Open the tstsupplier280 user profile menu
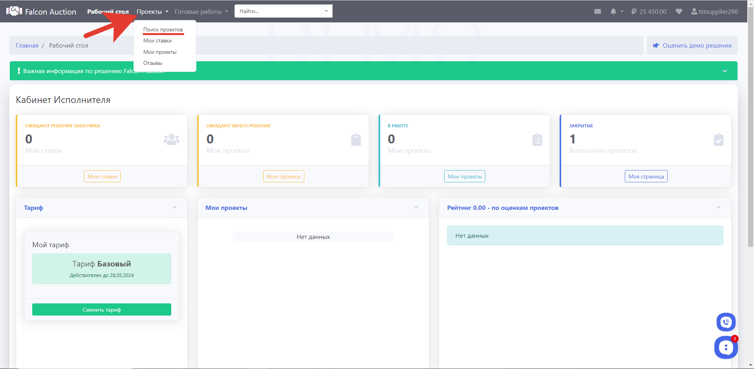The height and width of the screenshot is (369, 754). 714,11
